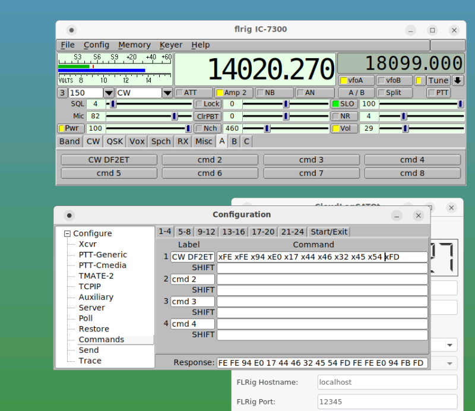475x411 pixels.
Task: Open the Memory menu
Action: 135,45
